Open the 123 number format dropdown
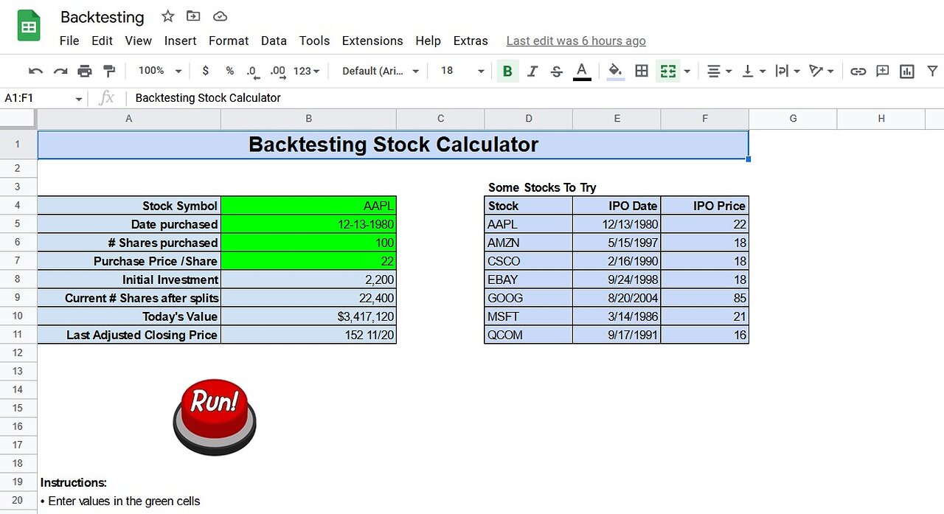Screen dimensions: 944x514 tap(307, 71)
